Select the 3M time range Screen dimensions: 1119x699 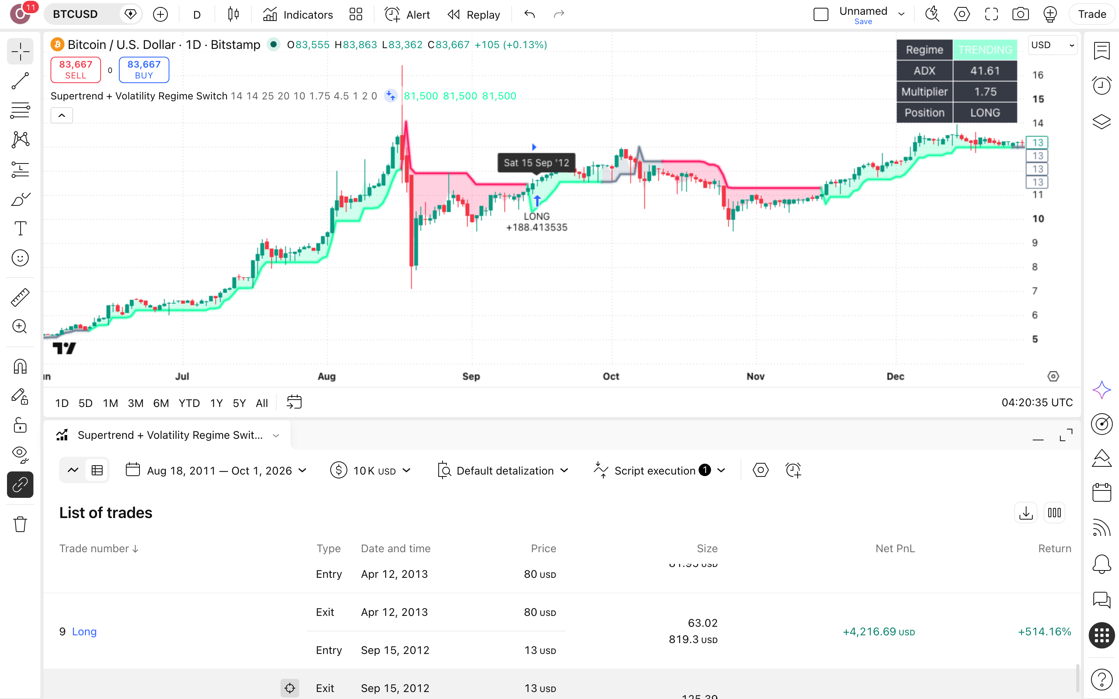click(136, 403)
